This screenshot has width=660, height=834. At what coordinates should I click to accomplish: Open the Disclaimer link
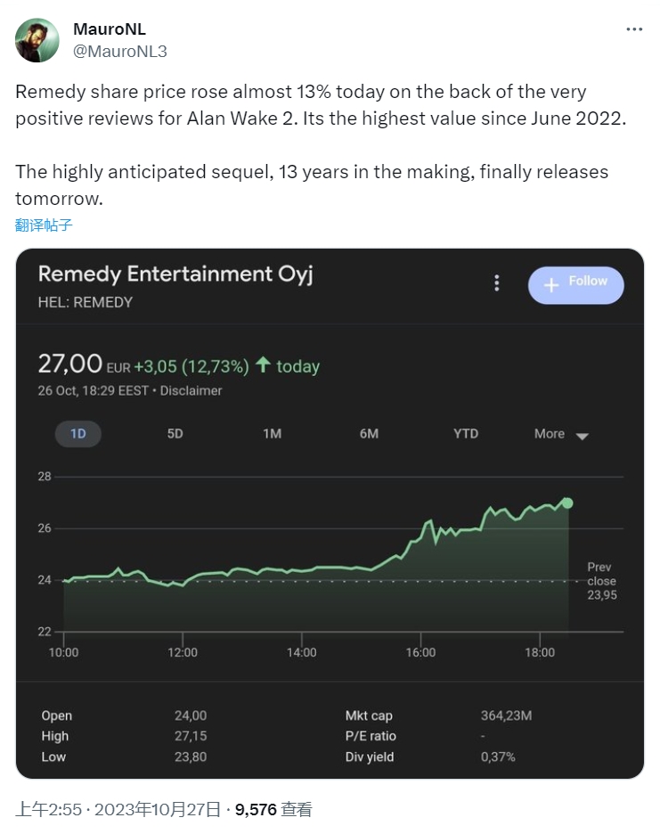pyautogui.click(x=191, y=390)
